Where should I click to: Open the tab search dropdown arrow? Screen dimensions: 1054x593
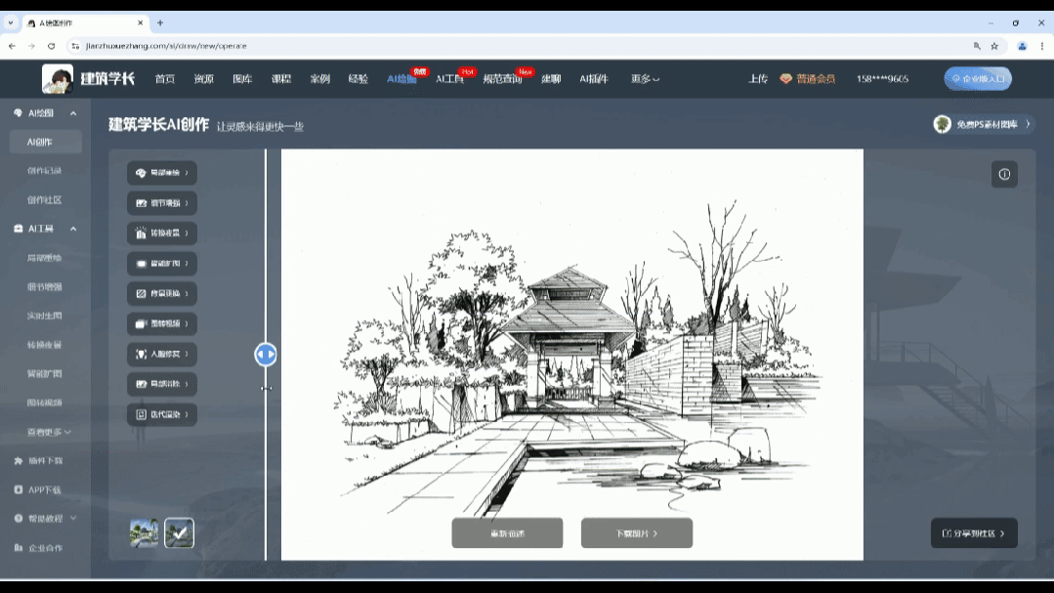coord(10,22)
